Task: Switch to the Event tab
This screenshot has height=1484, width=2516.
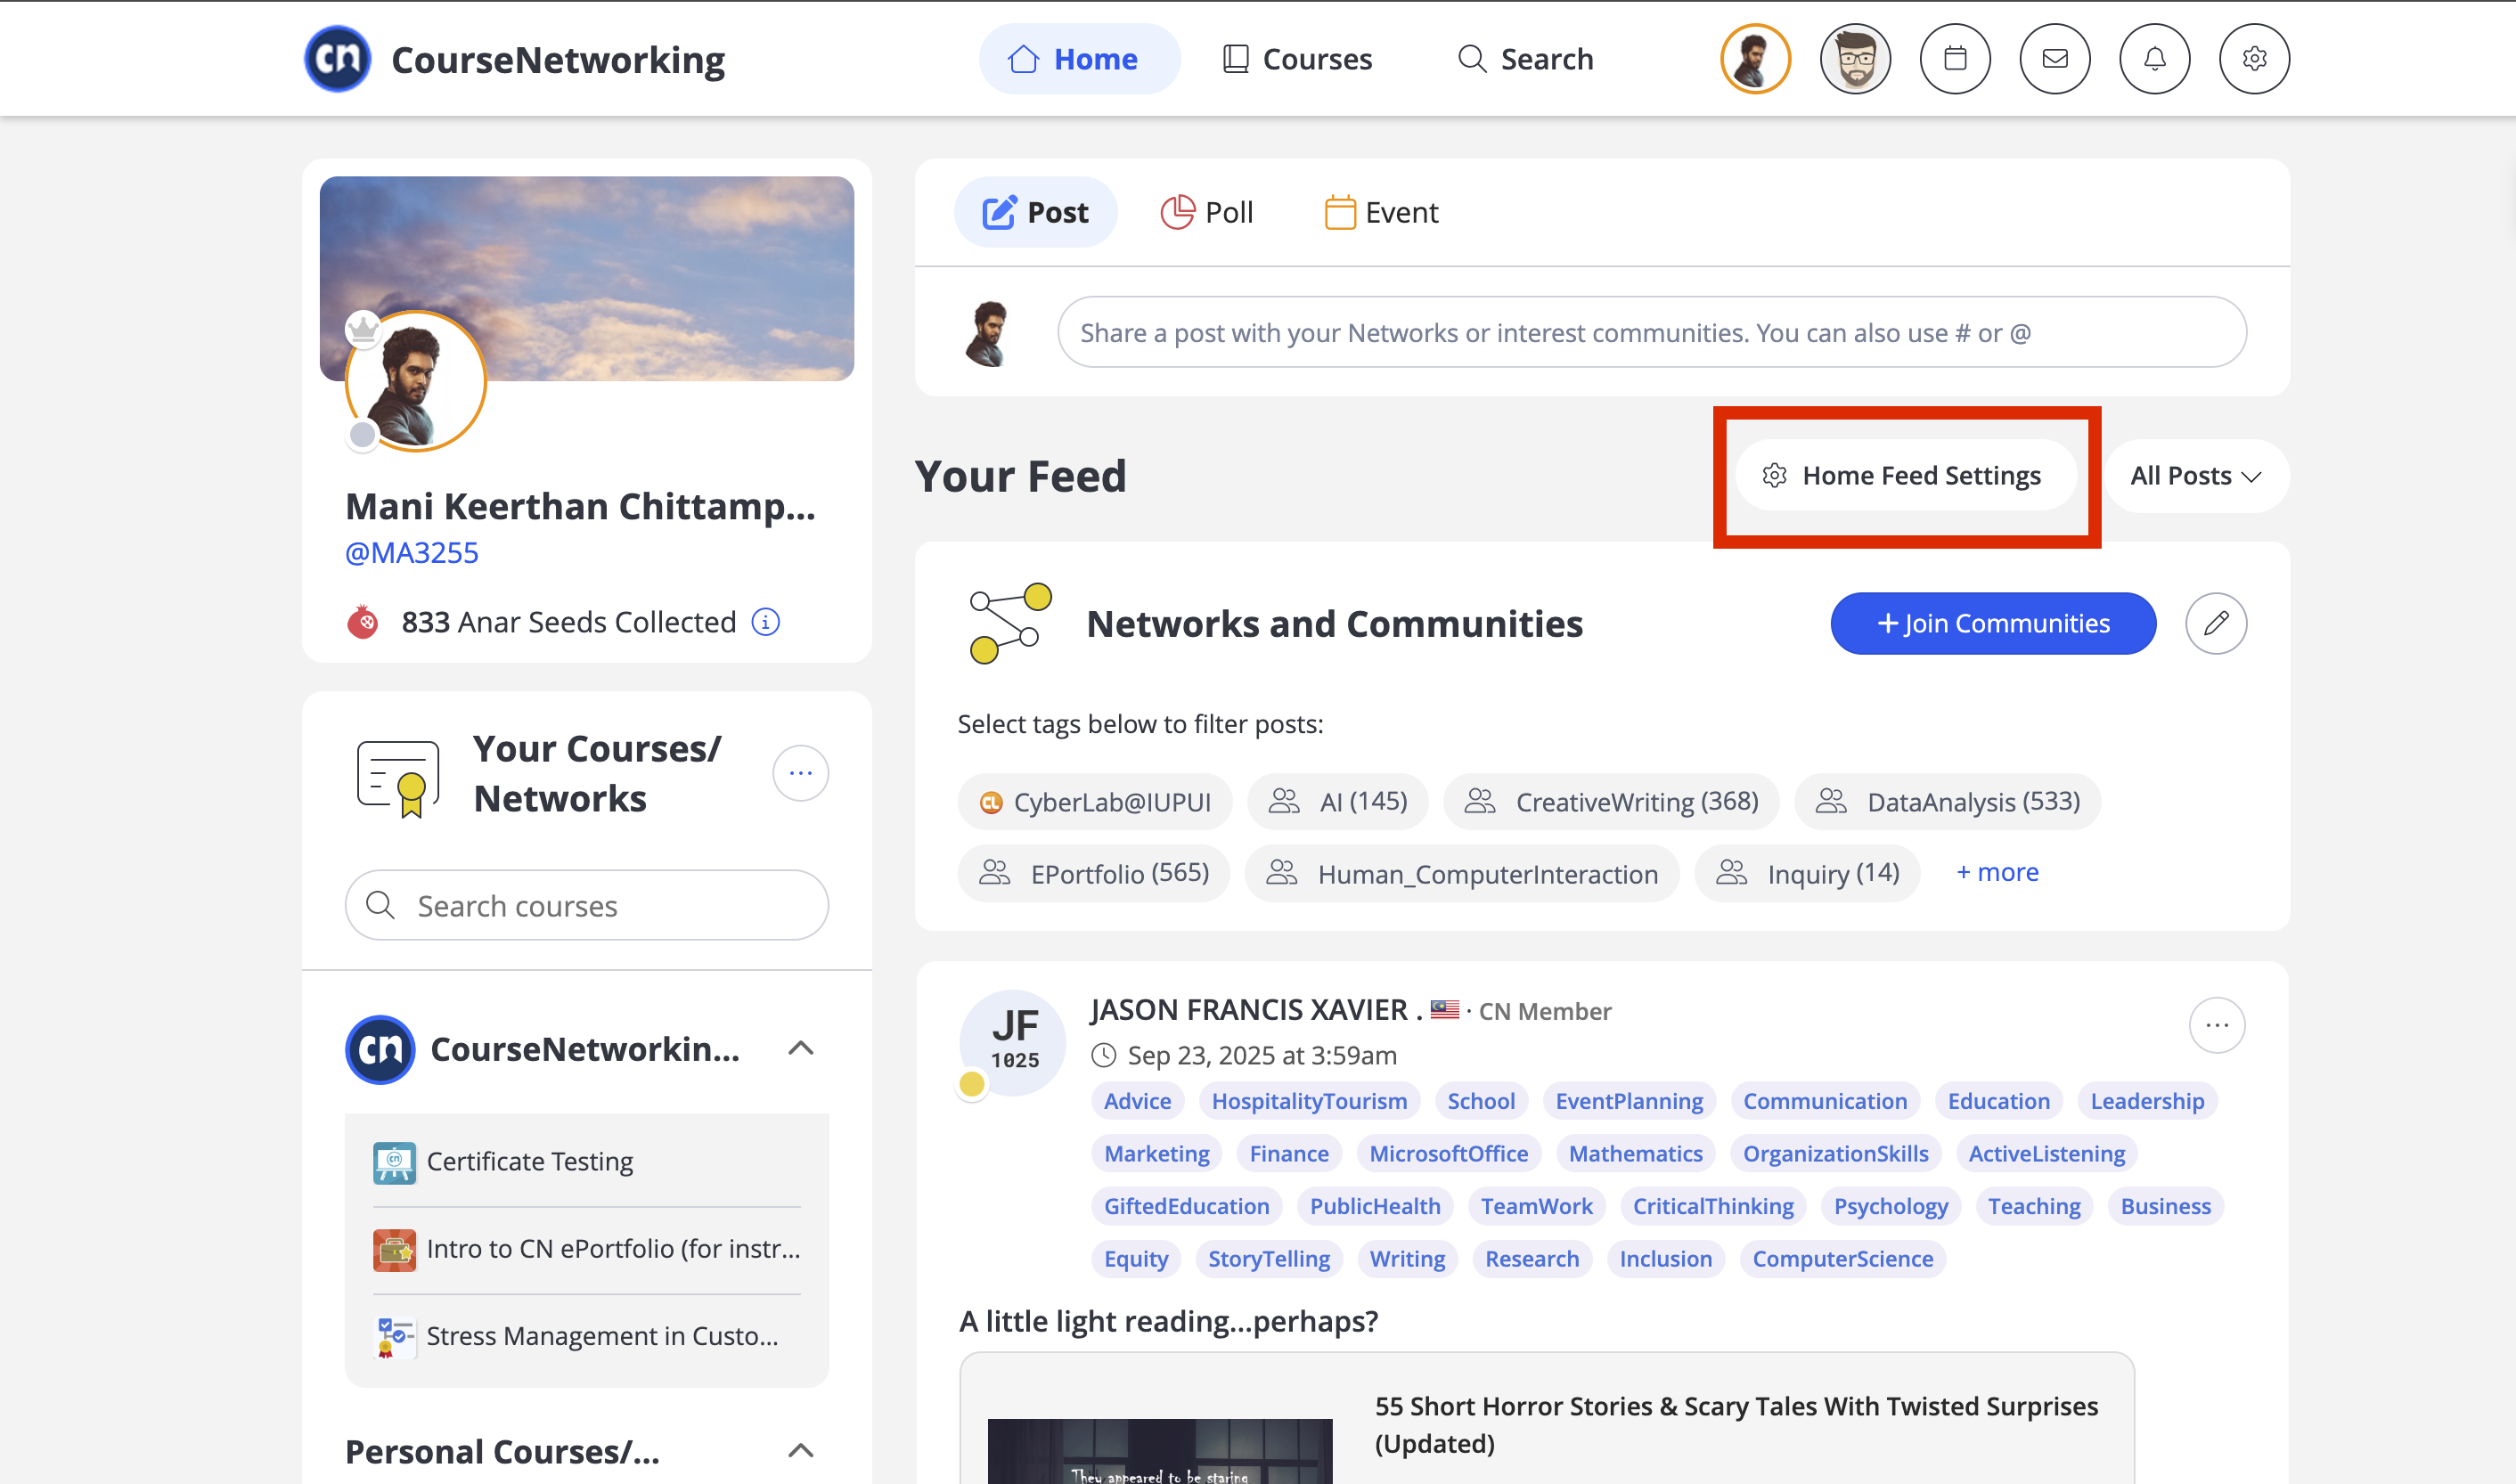Action: pos(1381,212)
